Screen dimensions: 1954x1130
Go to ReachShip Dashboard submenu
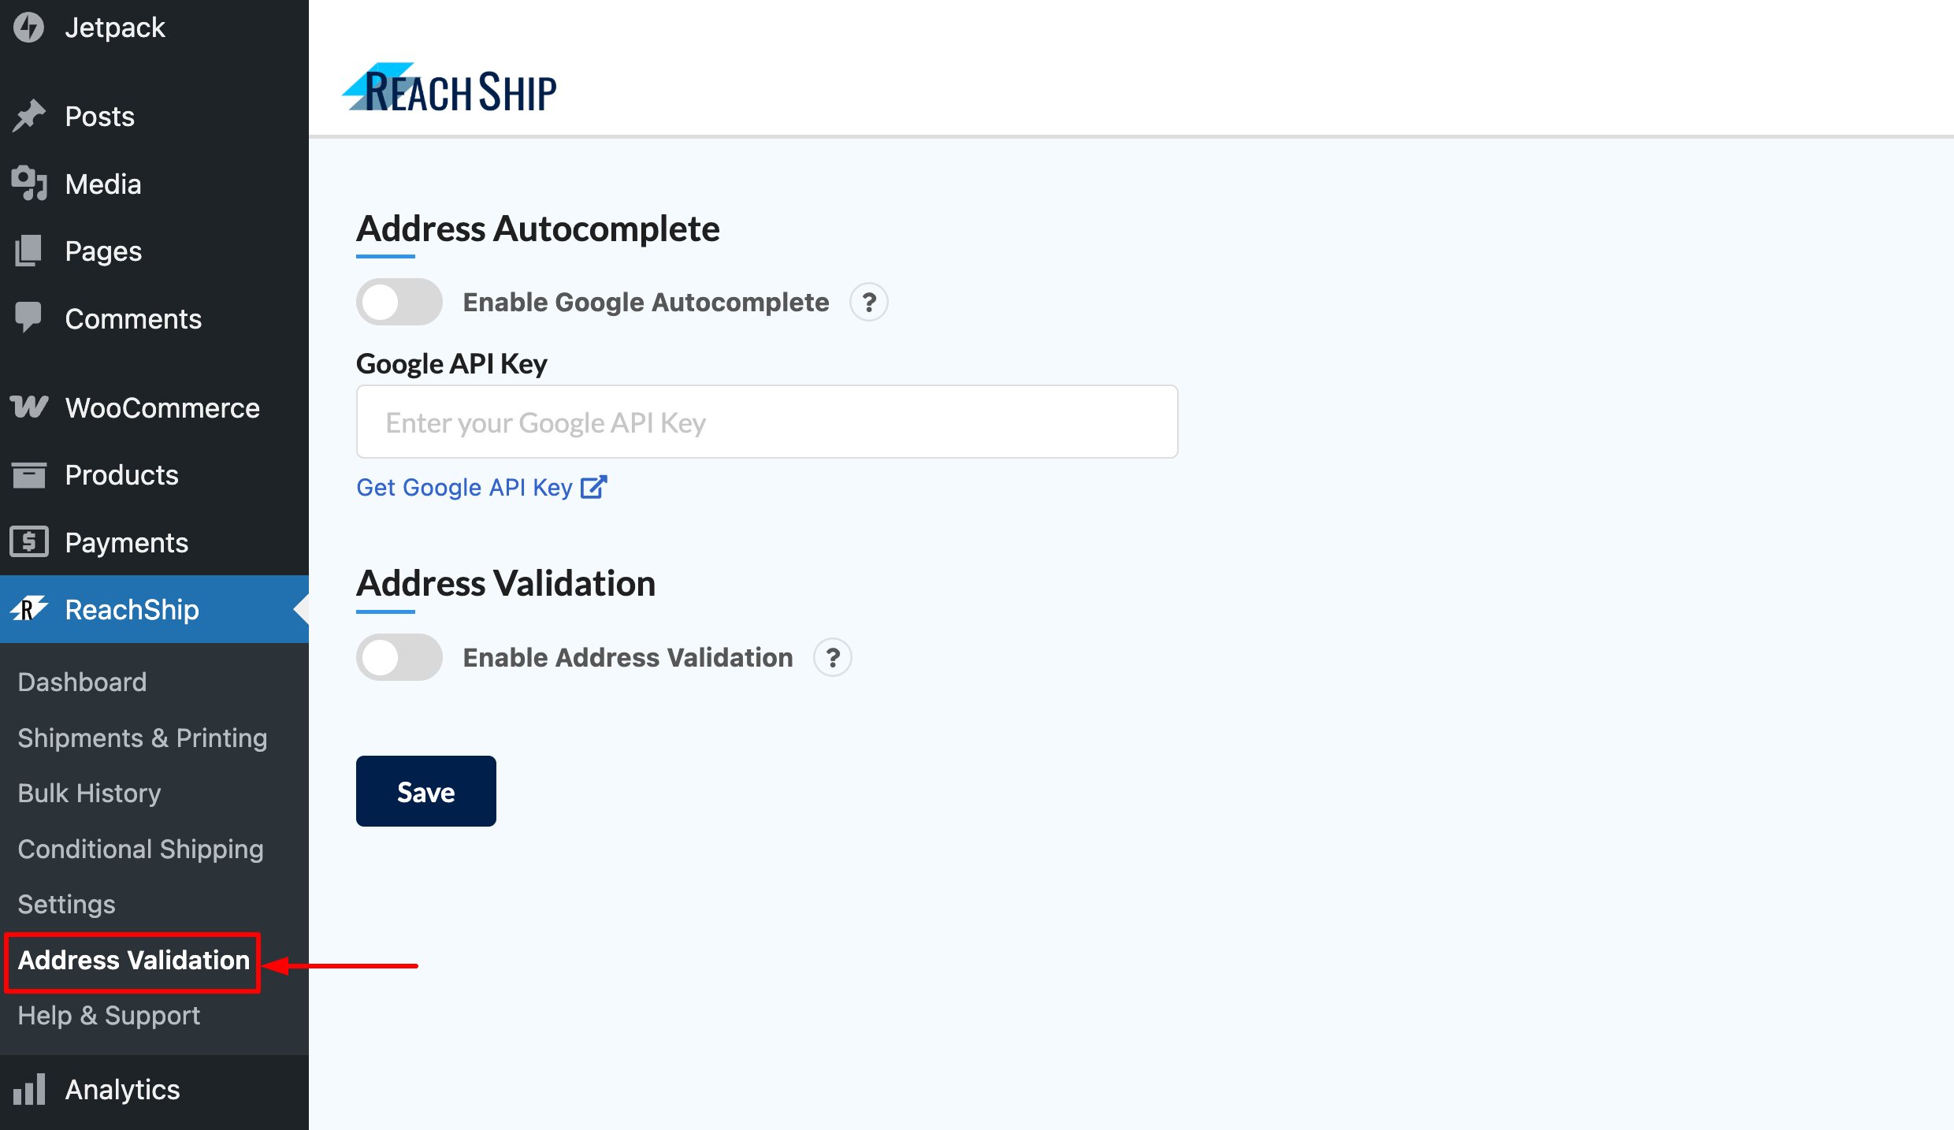click(82, 682)
